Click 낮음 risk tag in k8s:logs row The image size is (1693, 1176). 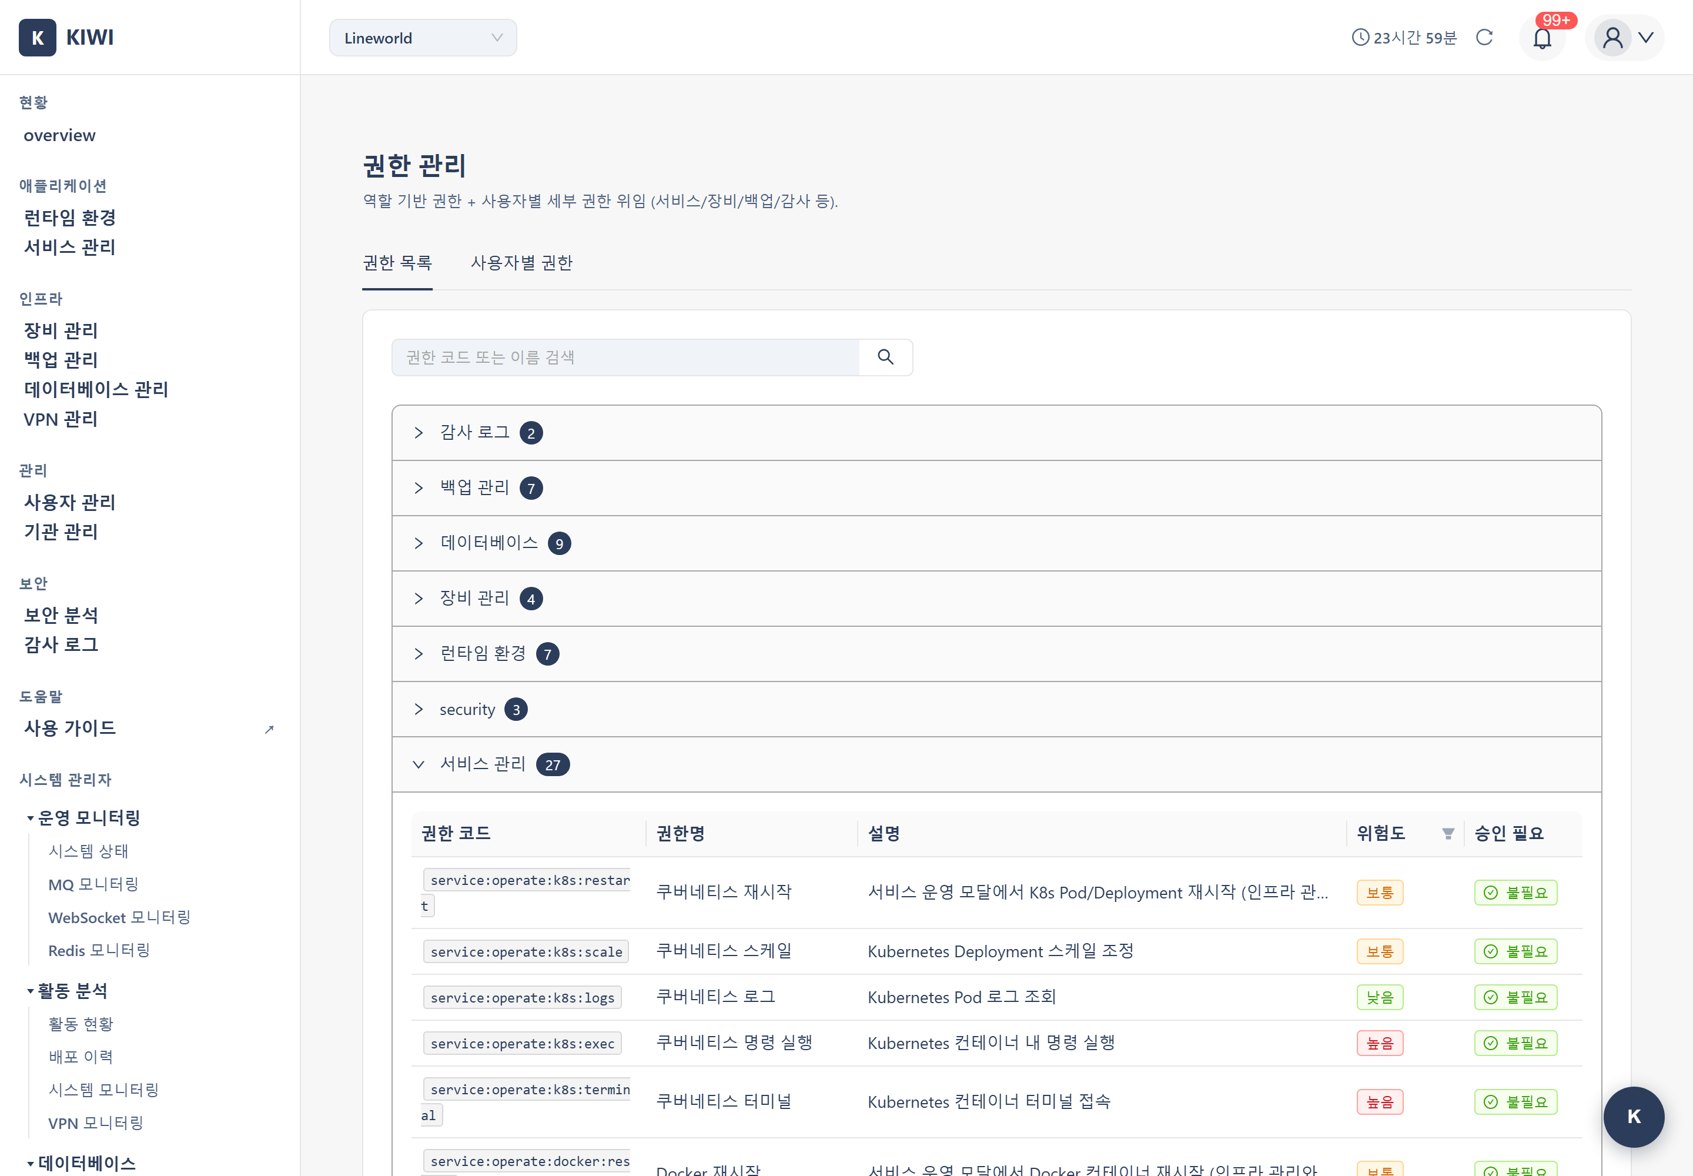tap(1380, 998)
